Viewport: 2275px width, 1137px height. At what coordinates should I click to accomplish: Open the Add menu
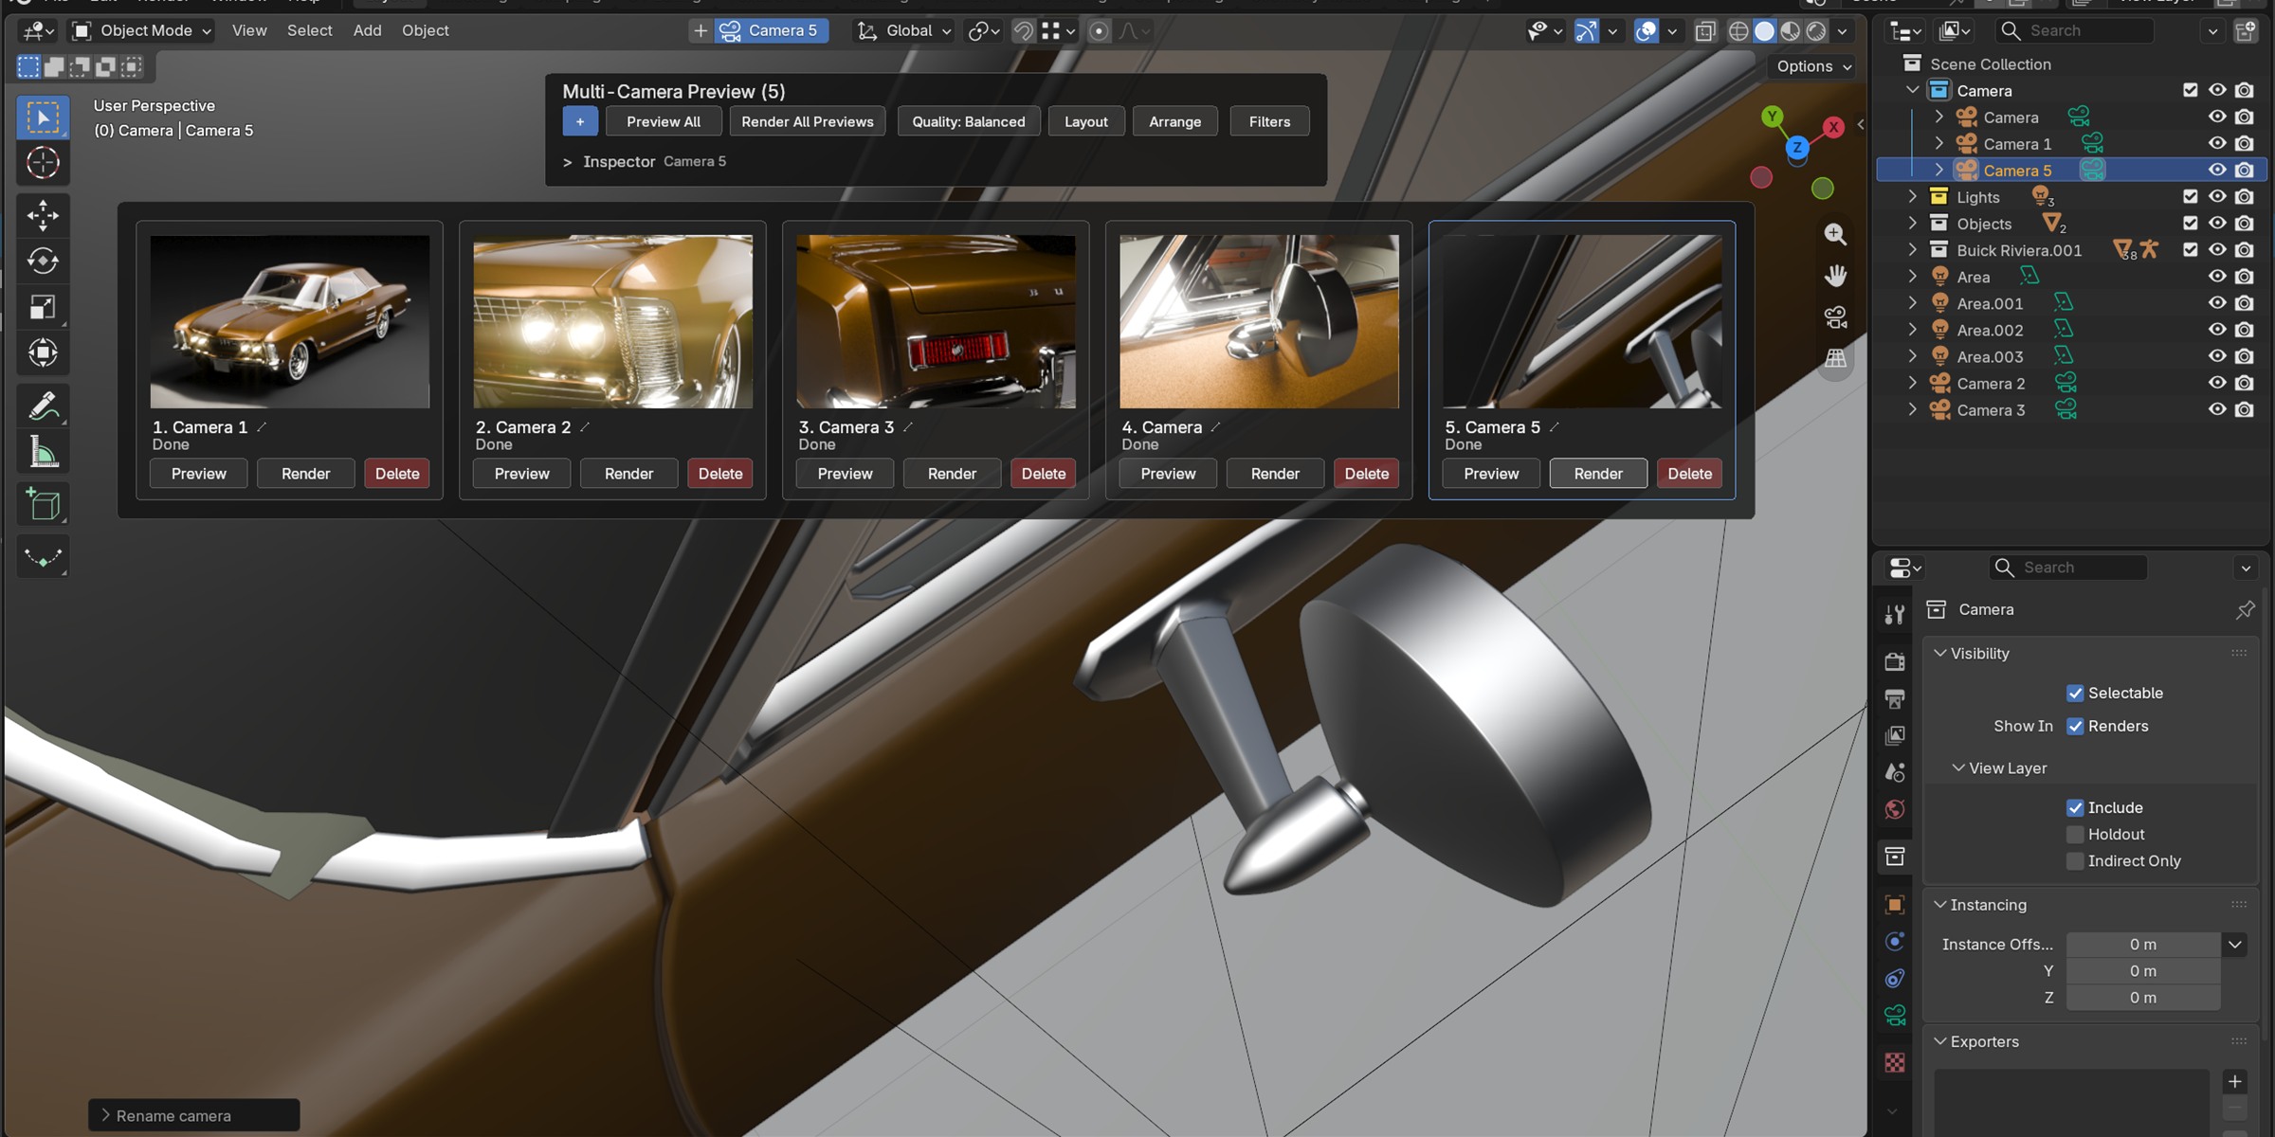[367, 30]
